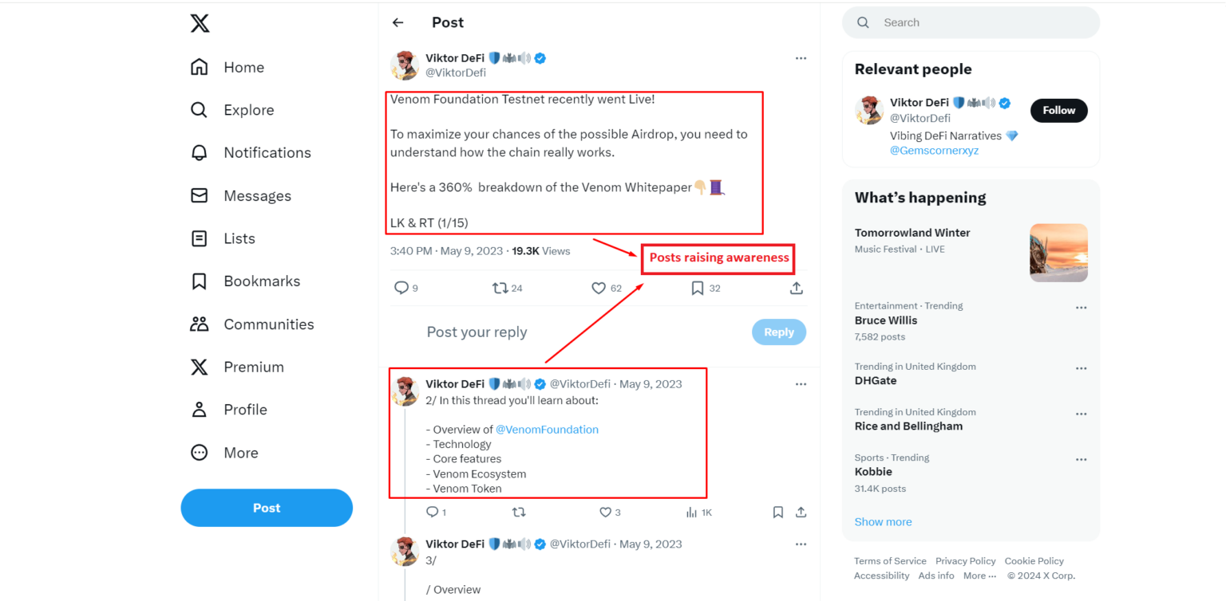Viewport: 1226px width, 601px height.
Task: Open the Notifications bell icon
Action: coord(199,152)
